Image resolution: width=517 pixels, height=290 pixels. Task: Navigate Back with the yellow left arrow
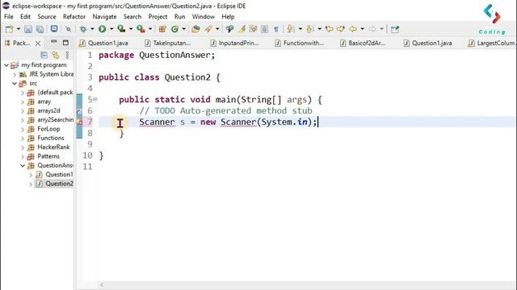click(x=353, y=29)
